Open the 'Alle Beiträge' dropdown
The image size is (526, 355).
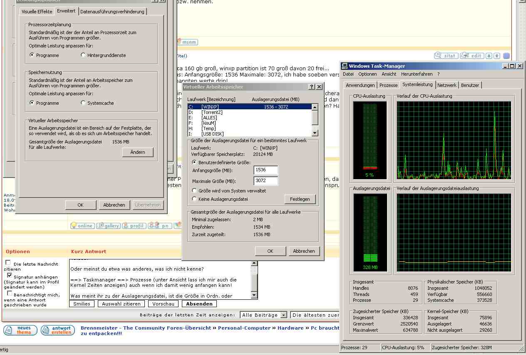click(283, 315)
